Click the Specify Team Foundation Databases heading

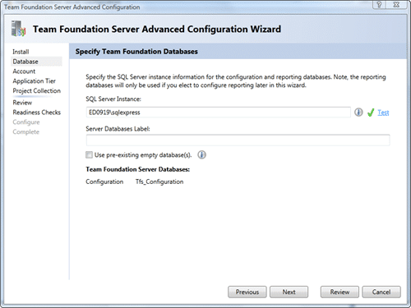click(136, 52)
